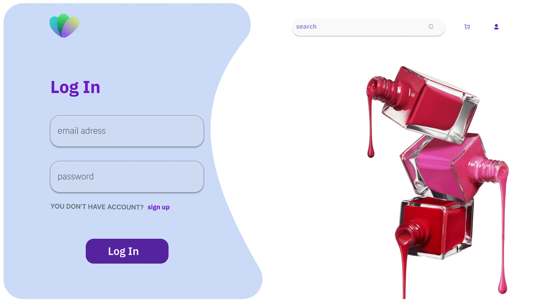The width and height of the screenshot is (551, 302).
Task: Click the large Log In heading
Action: tap(75, 87)
